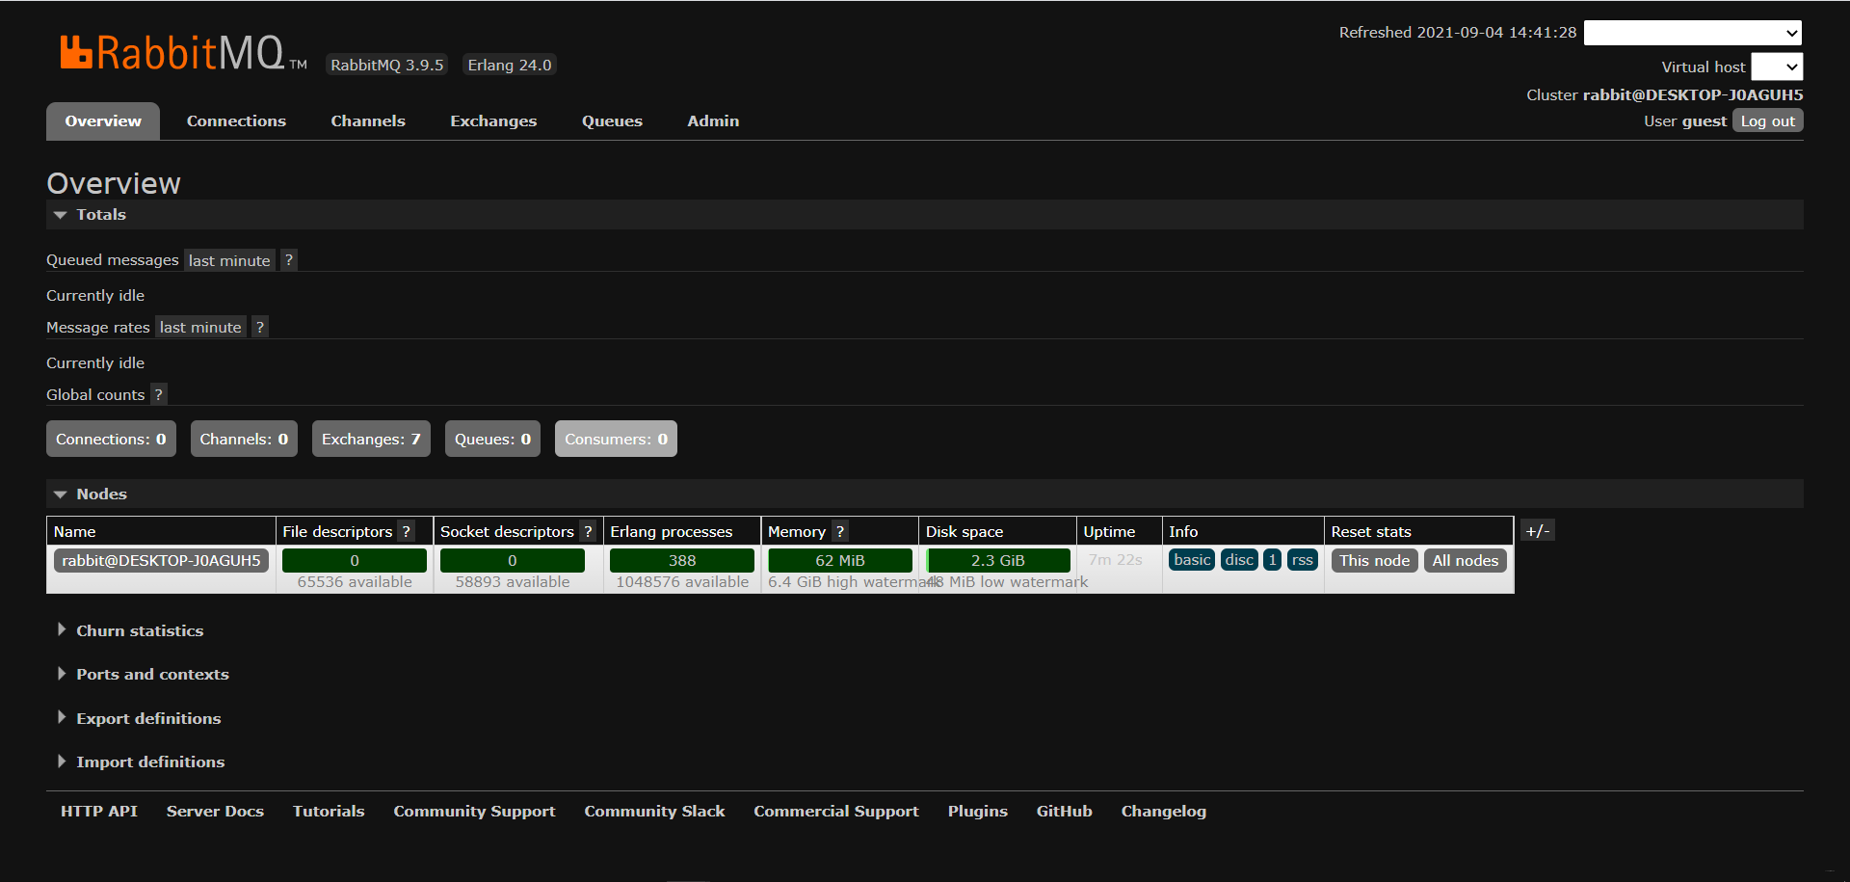
Task: Click Channels: 0 count button
Action: coord(244,439)
